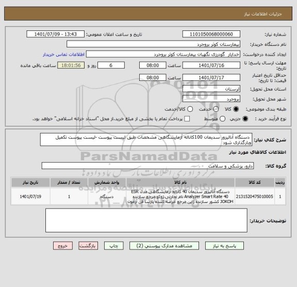Click the price validity date 1401/07/17
Image resolution: width=297 pixels, height=287 pixels.
(211, 78)
